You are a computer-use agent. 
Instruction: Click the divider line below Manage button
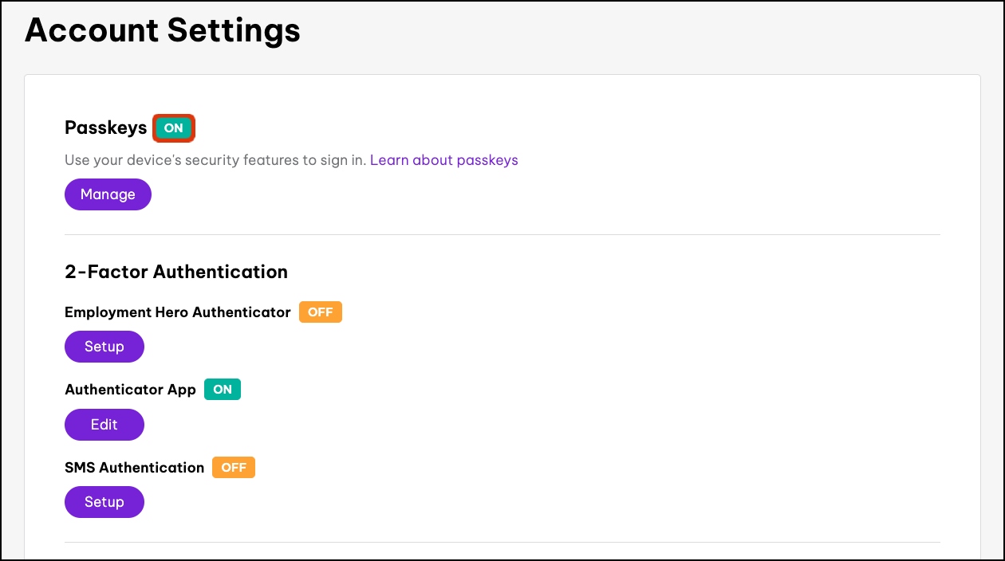[503, 234]
